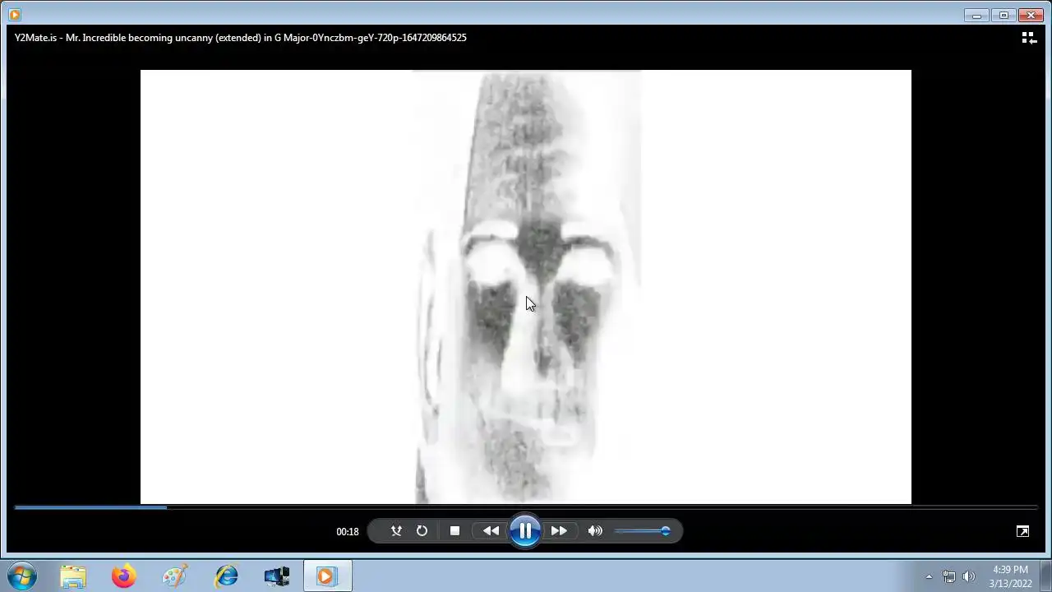1052x592 pixels.
Task: Click the Show desktop strip
Action: [x=1045, y=576]
